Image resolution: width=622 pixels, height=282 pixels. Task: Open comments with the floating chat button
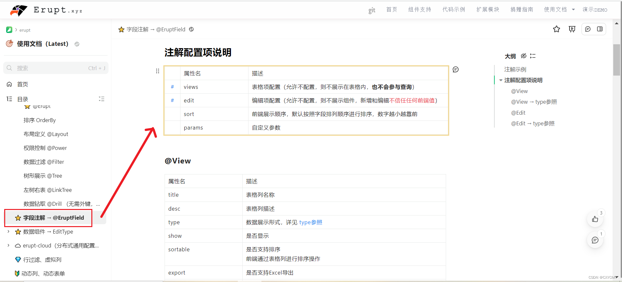(595, 240)
